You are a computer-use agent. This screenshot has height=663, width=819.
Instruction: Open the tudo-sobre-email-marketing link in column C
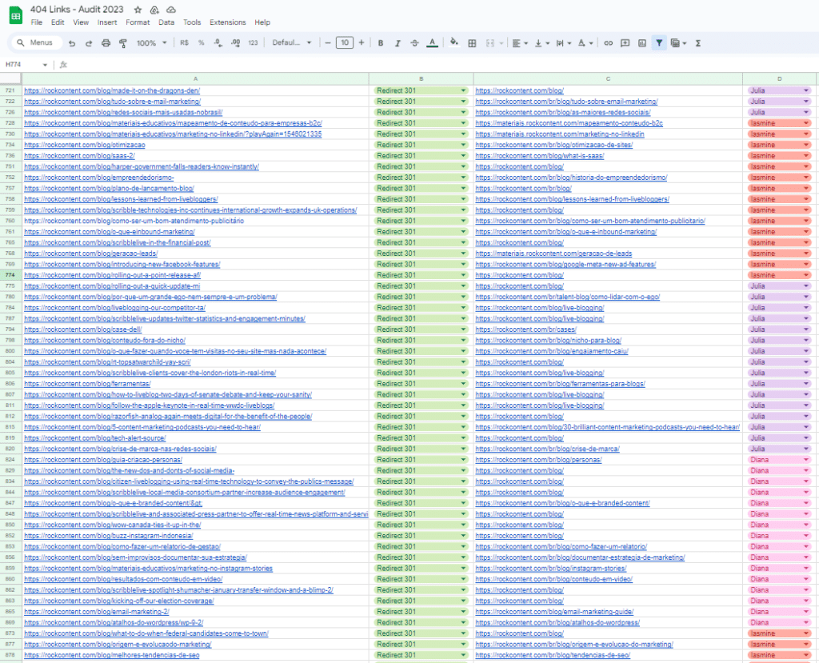tap(567, 102)
